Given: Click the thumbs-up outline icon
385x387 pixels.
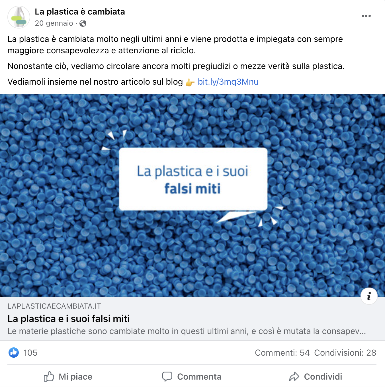Looking at the screenshot, I should tap(49, 376).
